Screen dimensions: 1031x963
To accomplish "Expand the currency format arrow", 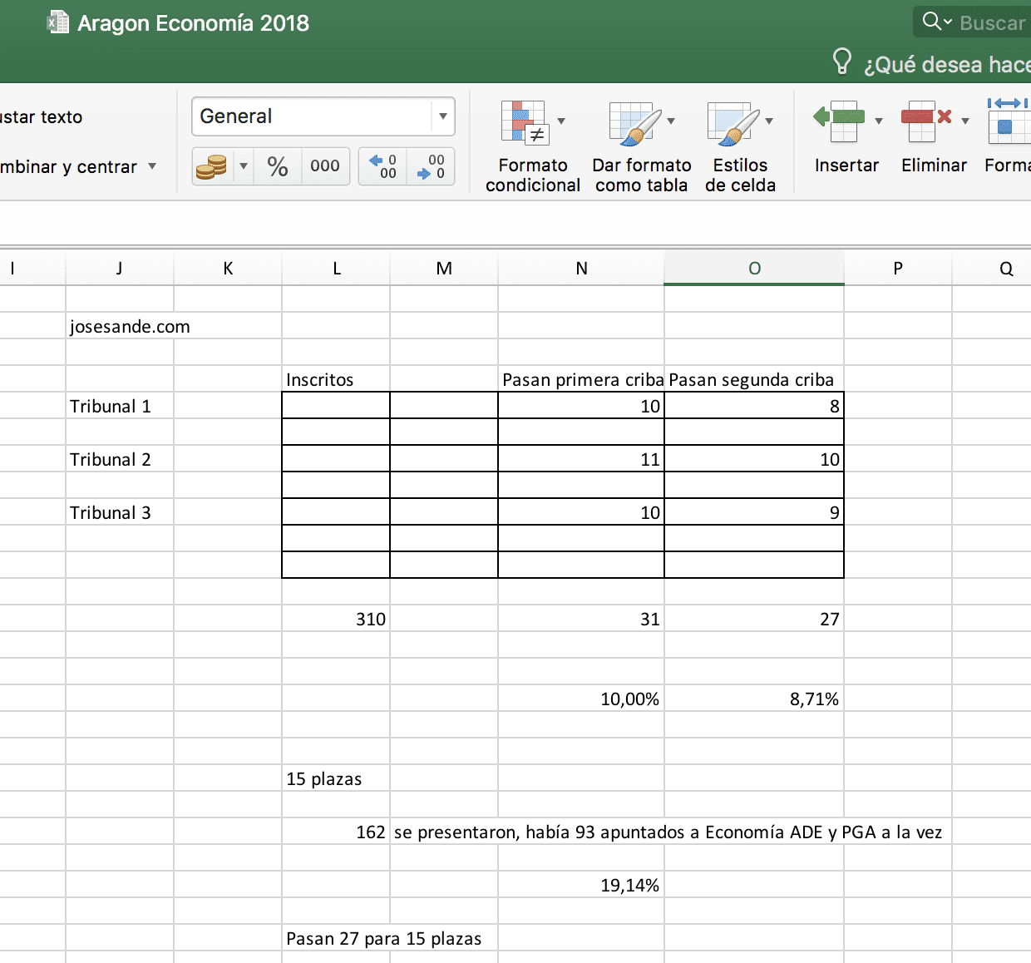I will [x=244, y=166].
